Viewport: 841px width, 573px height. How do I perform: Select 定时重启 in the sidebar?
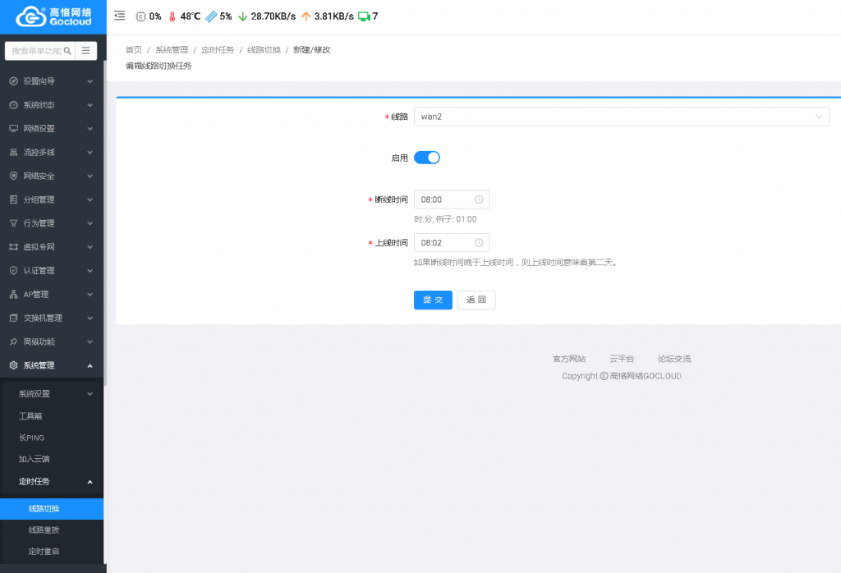coord(44,552)
